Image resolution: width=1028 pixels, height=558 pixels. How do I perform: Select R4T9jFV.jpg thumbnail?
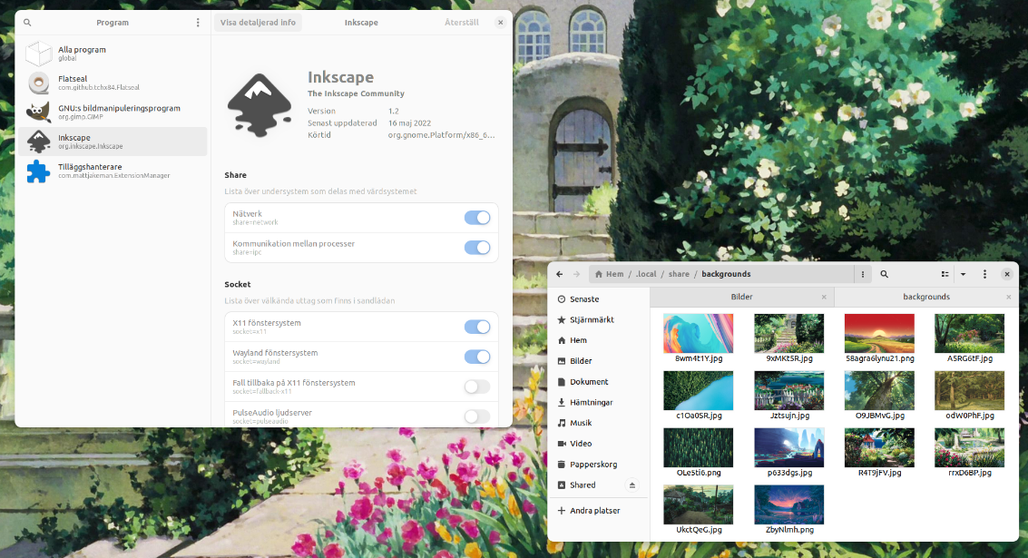pos(879,447)
